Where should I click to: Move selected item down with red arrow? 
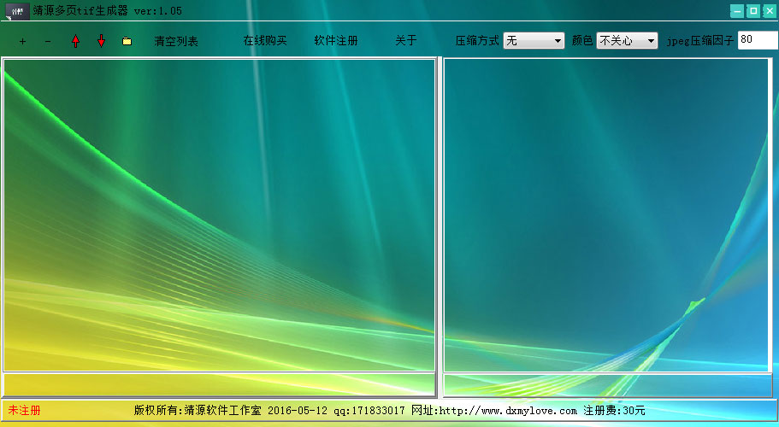click(102, 41)
